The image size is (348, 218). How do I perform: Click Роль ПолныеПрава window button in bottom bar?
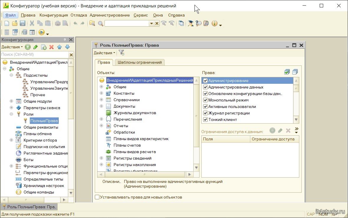click(x=29, y=207)
